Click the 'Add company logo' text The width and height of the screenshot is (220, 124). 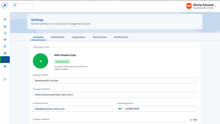click(65, 55)
